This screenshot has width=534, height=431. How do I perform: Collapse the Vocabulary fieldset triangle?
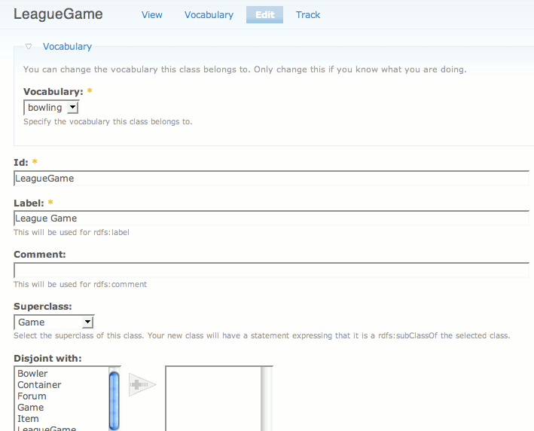[x=29, y=47]
